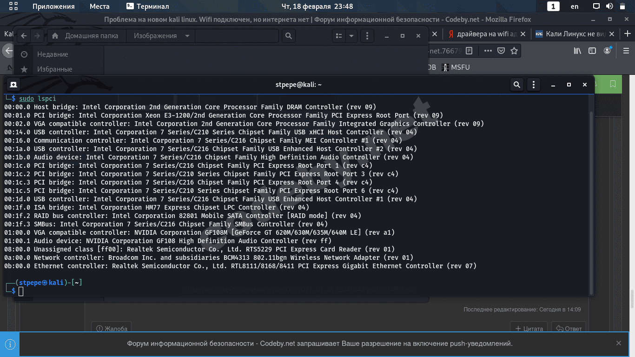Open the en keyboard layout selector
The image size is (635, 357).
pos(575,7)
